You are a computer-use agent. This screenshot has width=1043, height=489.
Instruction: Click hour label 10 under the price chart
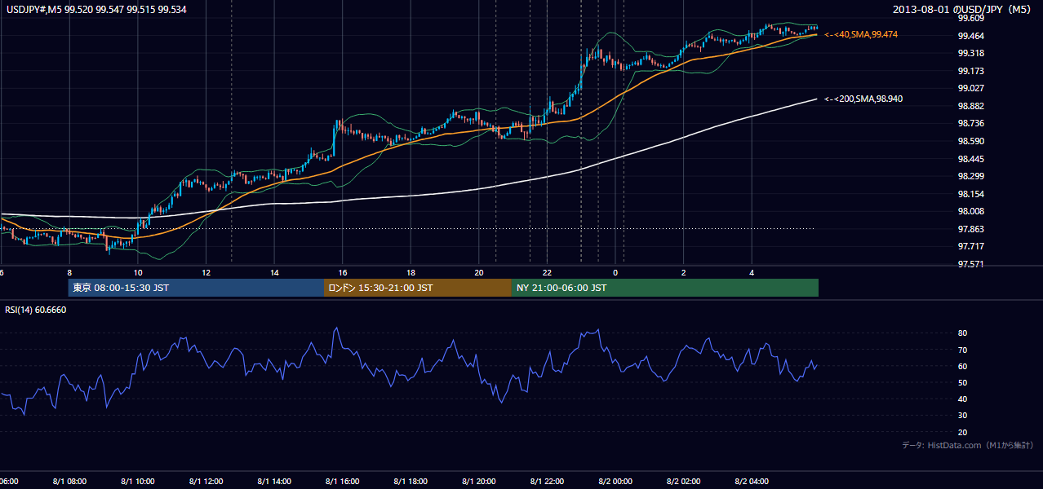point(138,273)
